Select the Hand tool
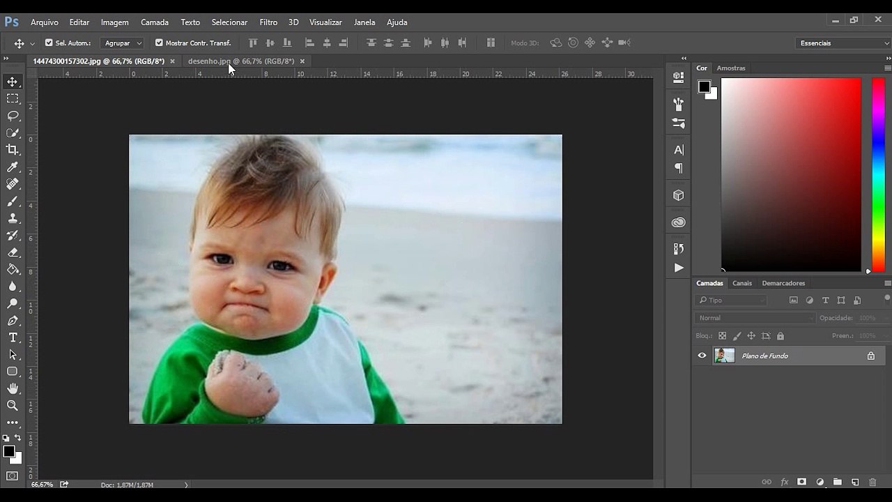 tap(13, 388)
